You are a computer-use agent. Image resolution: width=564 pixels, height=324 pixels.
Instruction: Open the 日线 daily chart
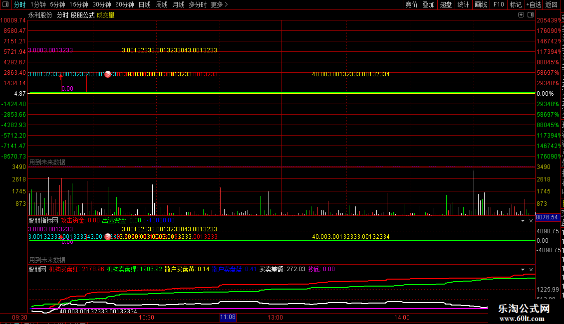145,4
